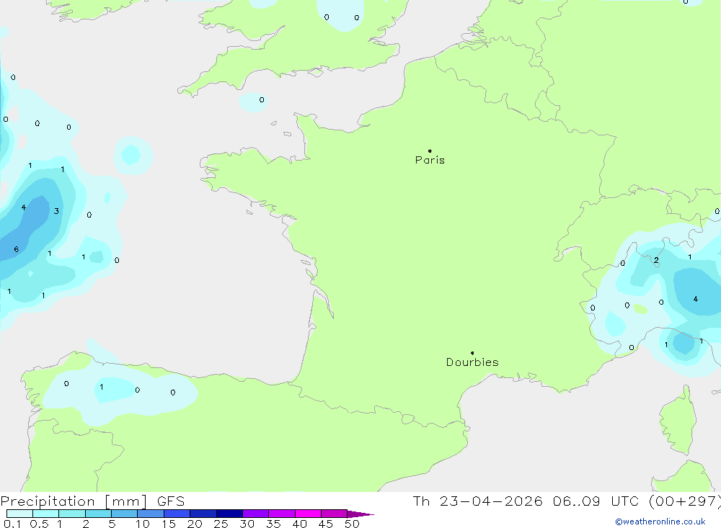Click the 'Precipitation [mm]' title text
The image size is (721, 528).
coord(74,501)
